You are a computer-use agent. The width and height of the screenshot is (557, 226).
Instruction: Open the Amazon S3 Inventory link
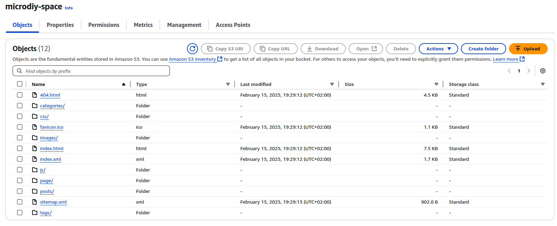(192, 59)
